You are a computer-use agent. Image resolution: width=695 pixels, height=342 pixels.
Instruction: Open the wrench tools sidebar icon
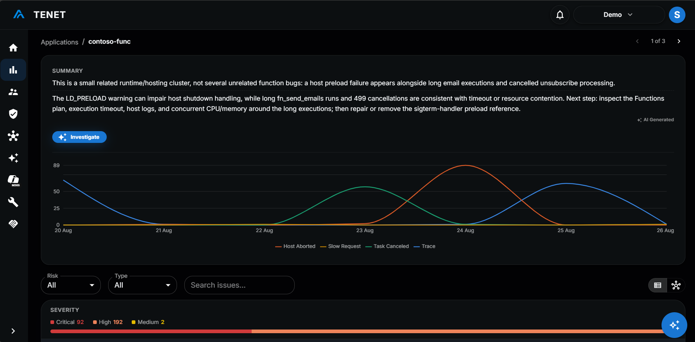pos(13,202)
